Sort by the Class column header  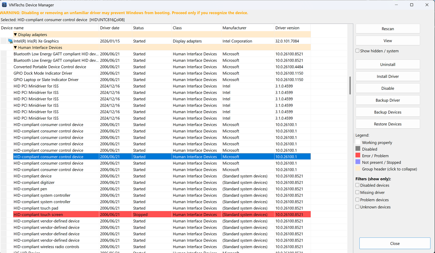point(197,28)
